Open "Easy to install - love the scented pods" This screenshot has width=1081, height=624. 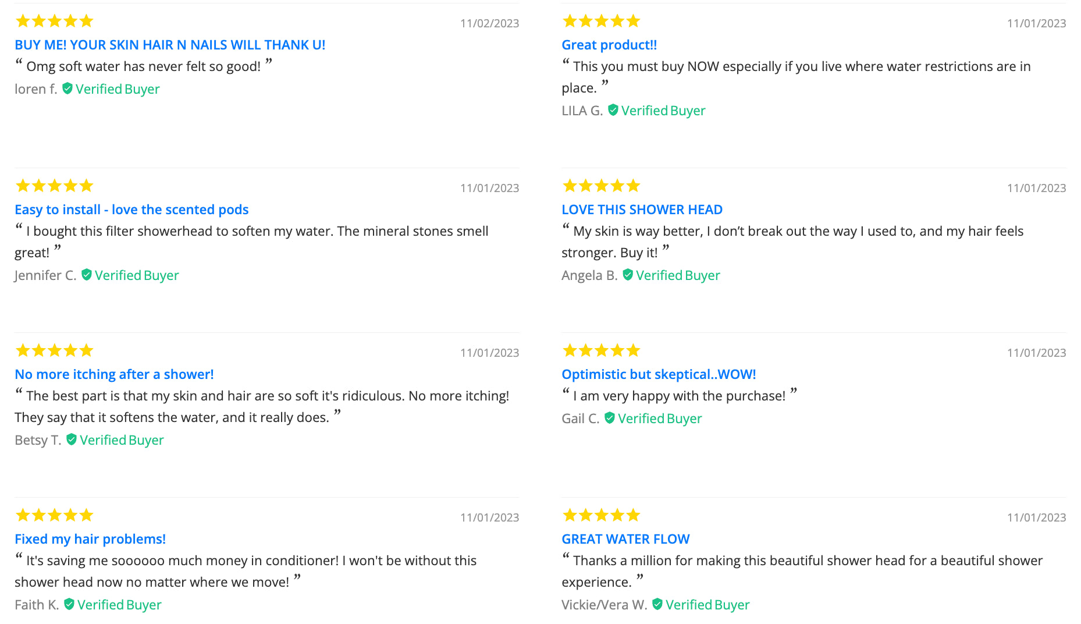click(131, 210)
